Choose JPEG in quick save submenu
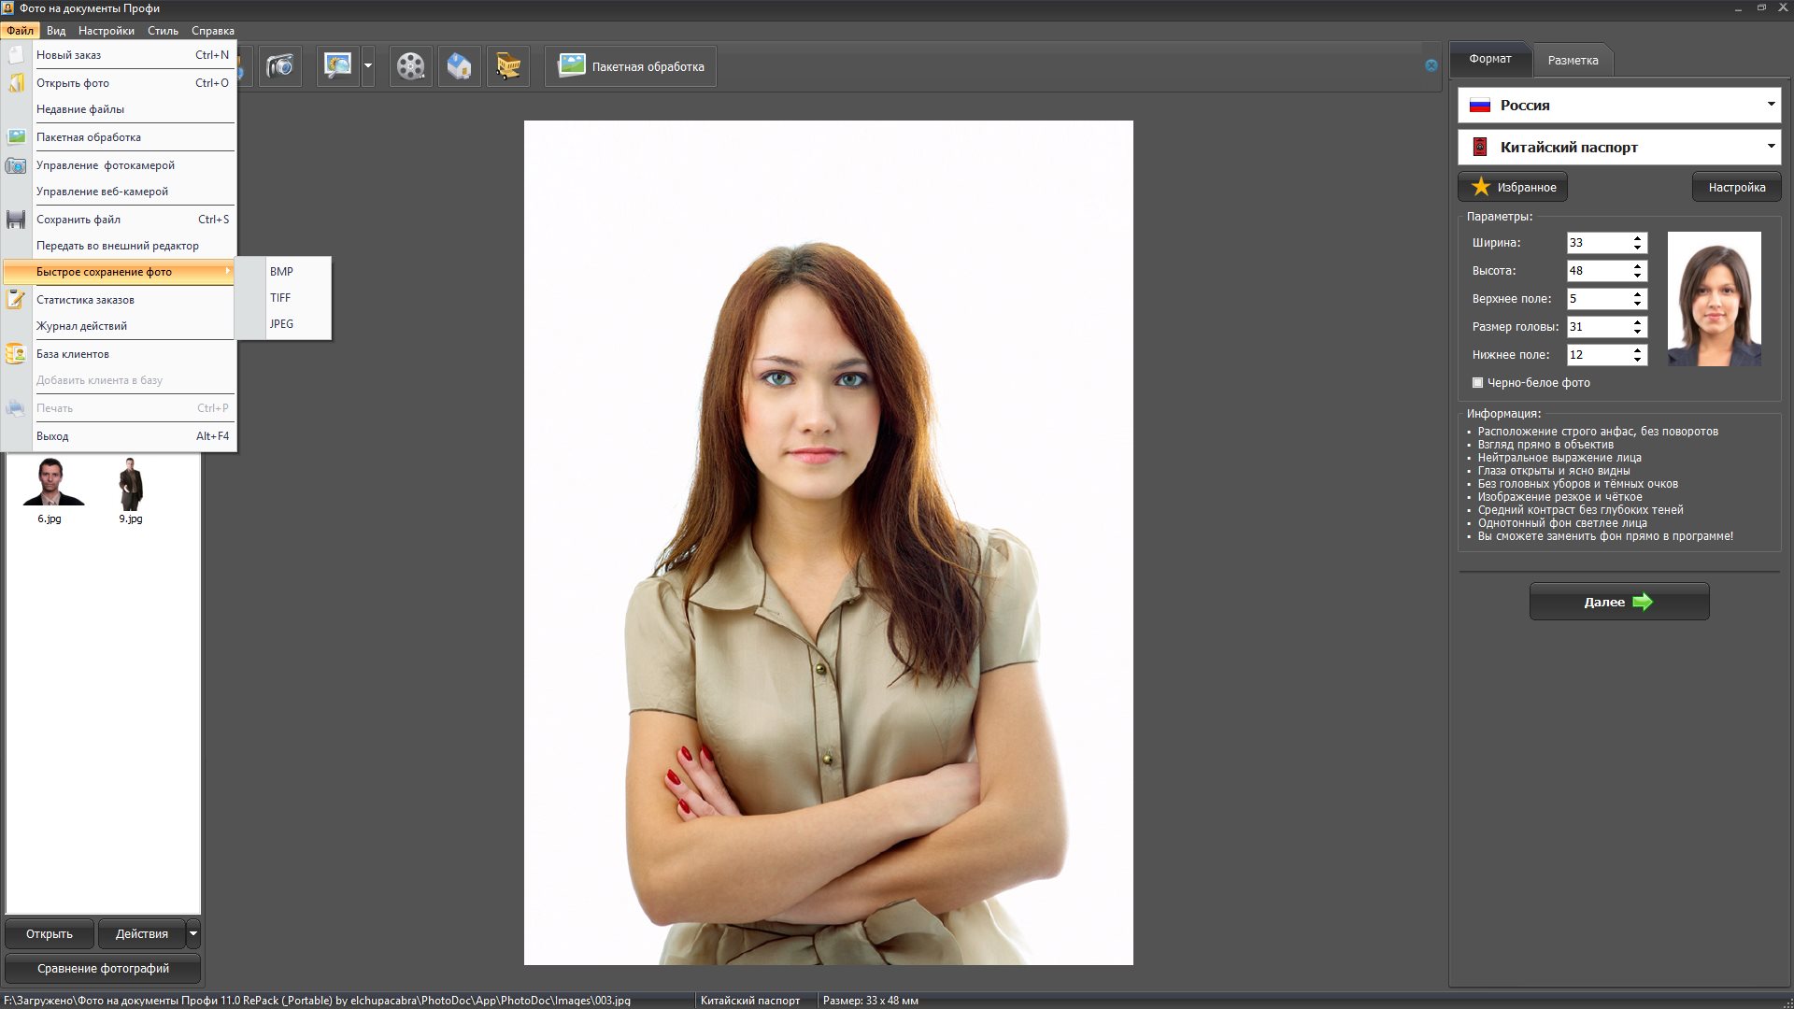Screen dimensions: 1794x1009 pyautogui.click(x=281, y=324)
